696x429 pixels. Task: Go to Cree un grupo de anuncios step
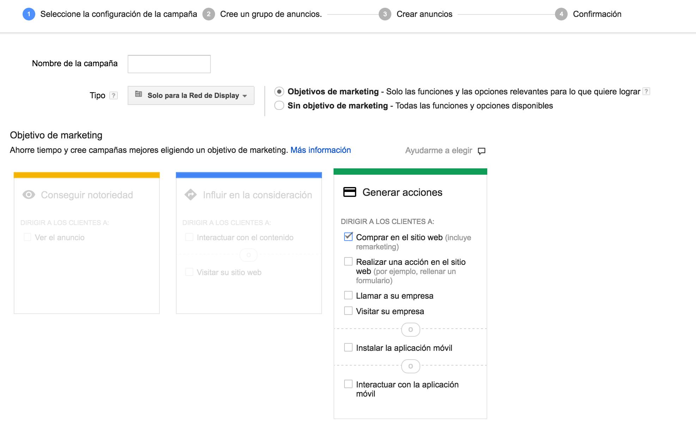271,14
